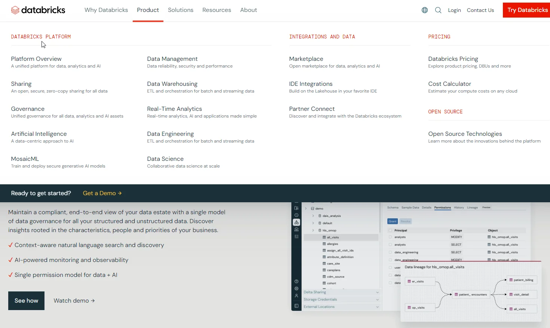Open Data Management entry

172,59
